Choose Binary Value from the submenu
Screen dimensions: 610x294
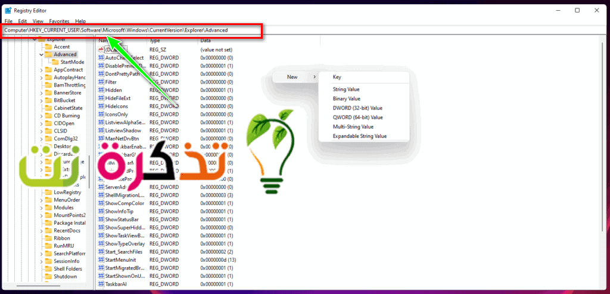point(364,99)
